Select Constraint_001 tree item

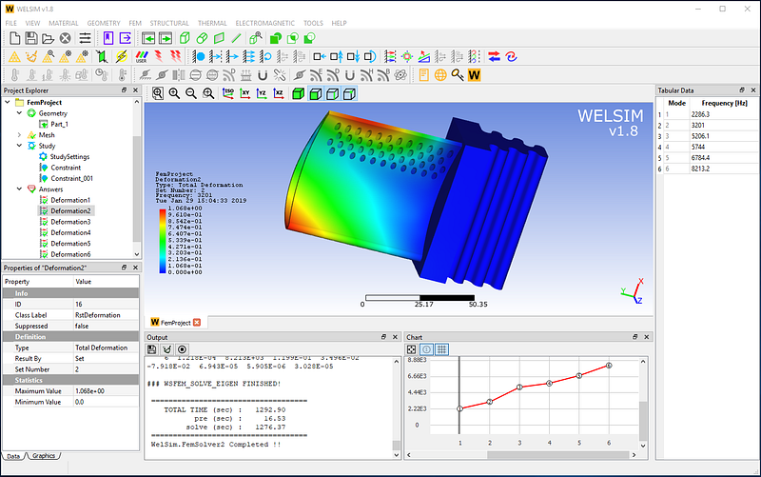tap(72, 178)
